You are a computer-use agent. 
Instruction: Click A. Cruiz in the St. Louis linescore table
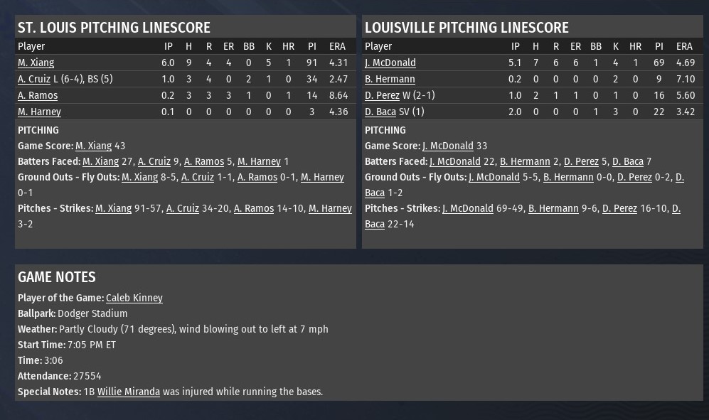(34, 79)
